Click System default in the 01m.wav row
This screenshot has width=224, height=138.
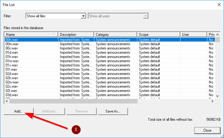coord(150,61)
